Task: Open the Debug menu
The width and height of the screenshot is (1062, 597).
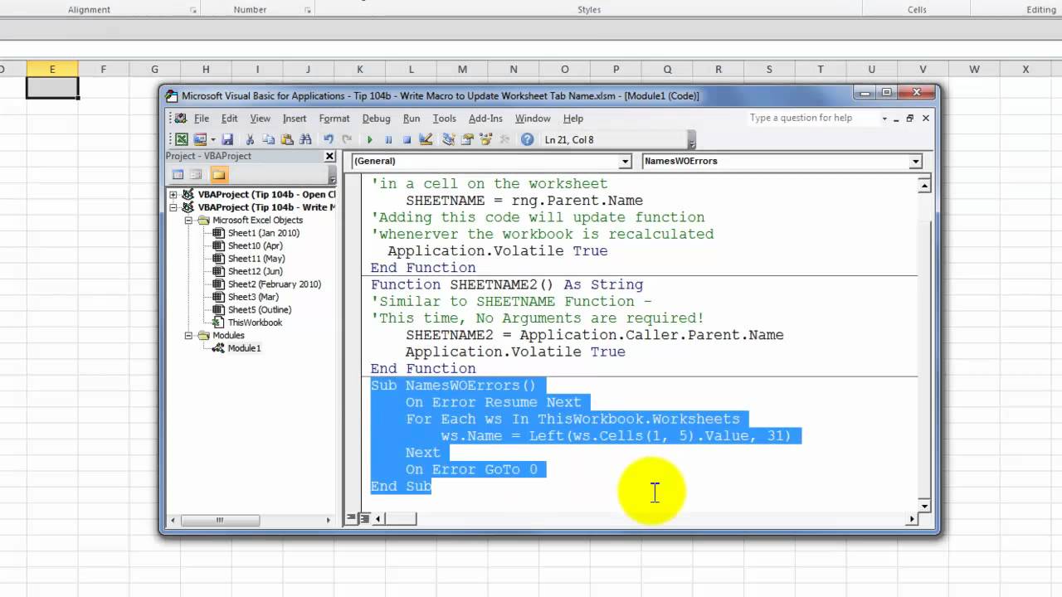Action: [x=376, y=119]
